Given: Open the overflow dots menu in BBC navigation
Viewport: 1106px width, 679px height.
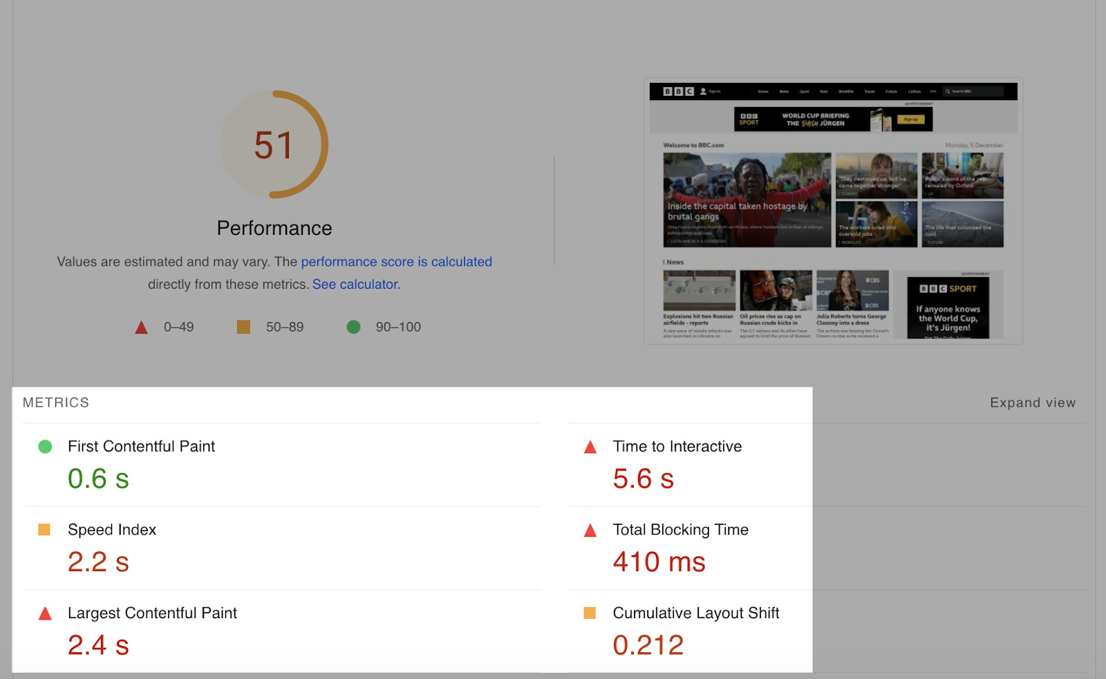Looking at the screenshot, I should (x=933, y=91).
